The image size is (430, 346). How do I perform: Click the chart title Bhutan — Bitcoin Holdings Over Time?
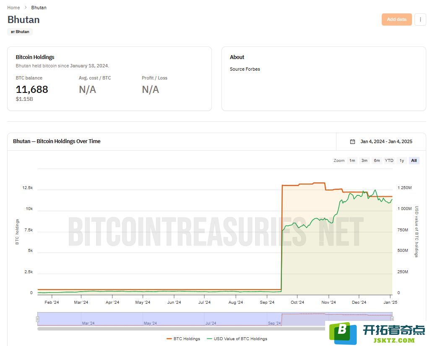57,141
